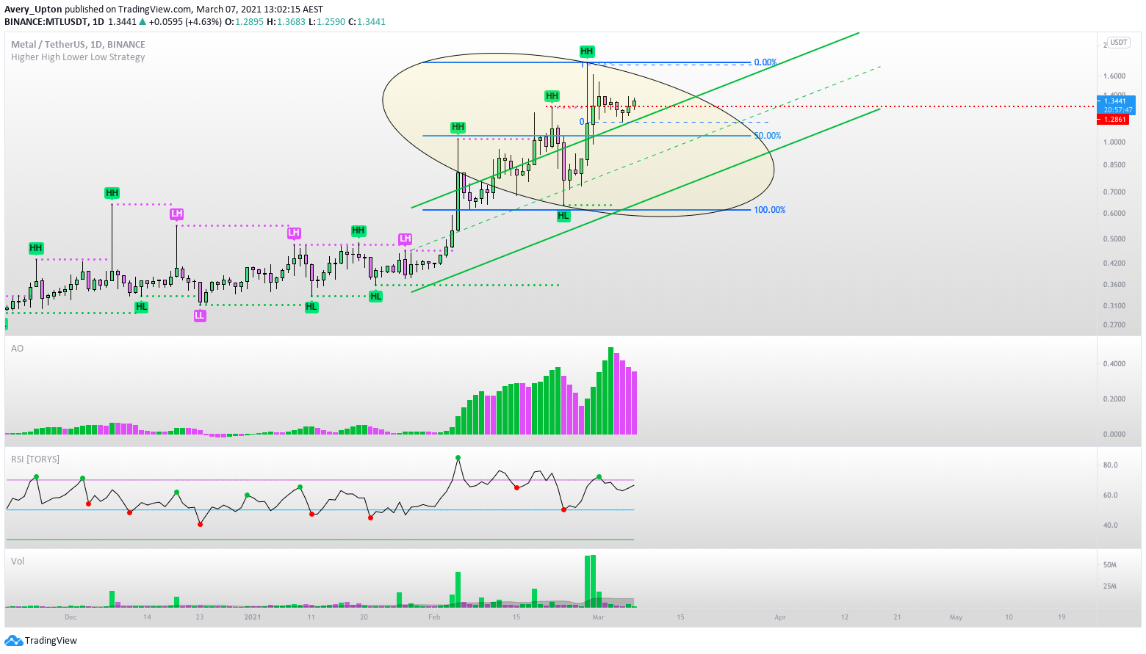Click the HH label above the 0.00% line

click(586, 51)
